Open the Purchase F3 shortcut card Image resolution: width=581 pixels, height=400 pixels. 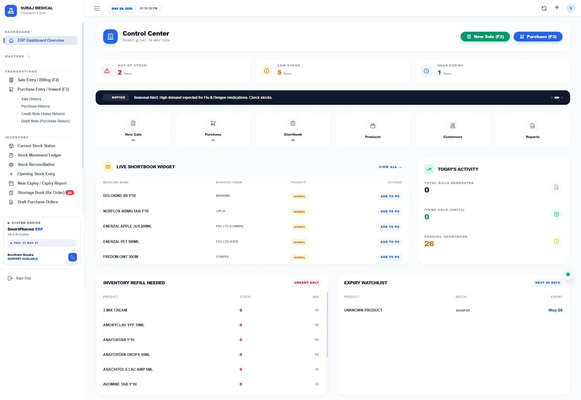pos(213,130)
